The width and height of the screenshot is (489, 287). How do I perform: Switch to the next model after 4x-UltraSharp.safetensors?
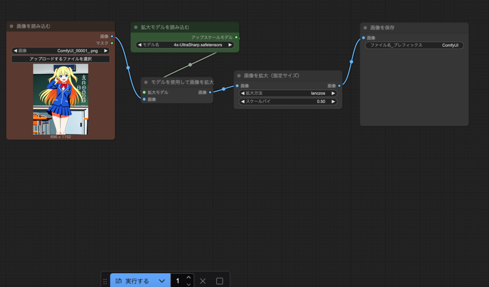click(230, 45)
